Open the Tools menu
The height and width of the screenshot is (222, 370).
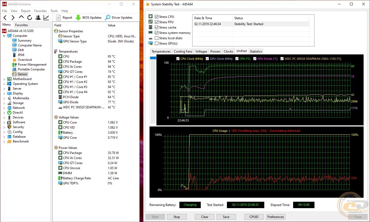54,11
